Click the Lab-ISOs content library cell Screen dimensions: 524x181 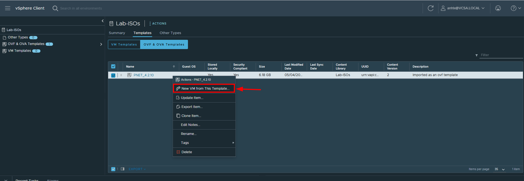[x=343, y=75]
